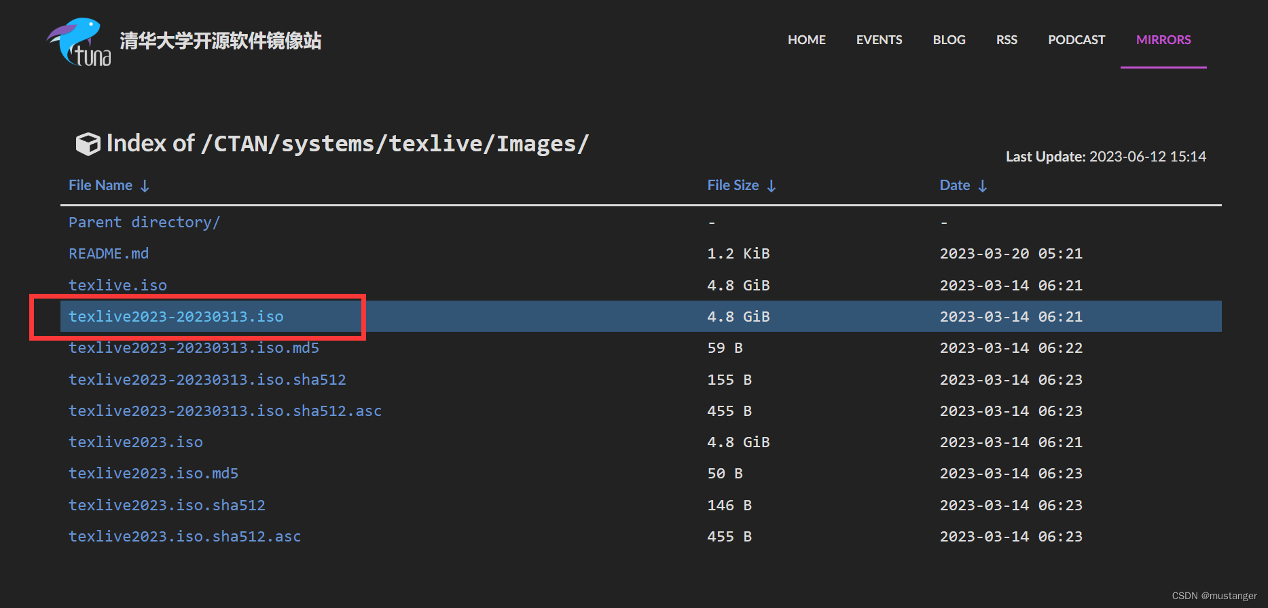Click the sort arrow next to File Size
The image size is (1268, 608).
coord(772,186)
